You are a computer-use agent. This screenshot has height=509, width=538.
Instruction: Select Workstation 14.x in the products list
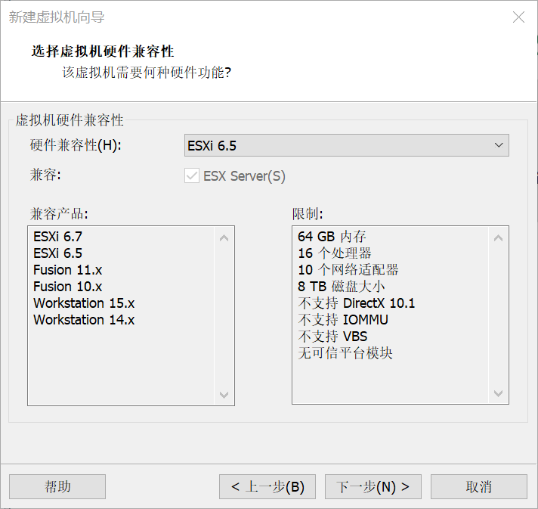[x=84, y=320]
